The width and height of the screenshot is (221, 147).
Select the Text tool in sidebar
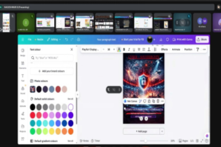click(23, 77)
